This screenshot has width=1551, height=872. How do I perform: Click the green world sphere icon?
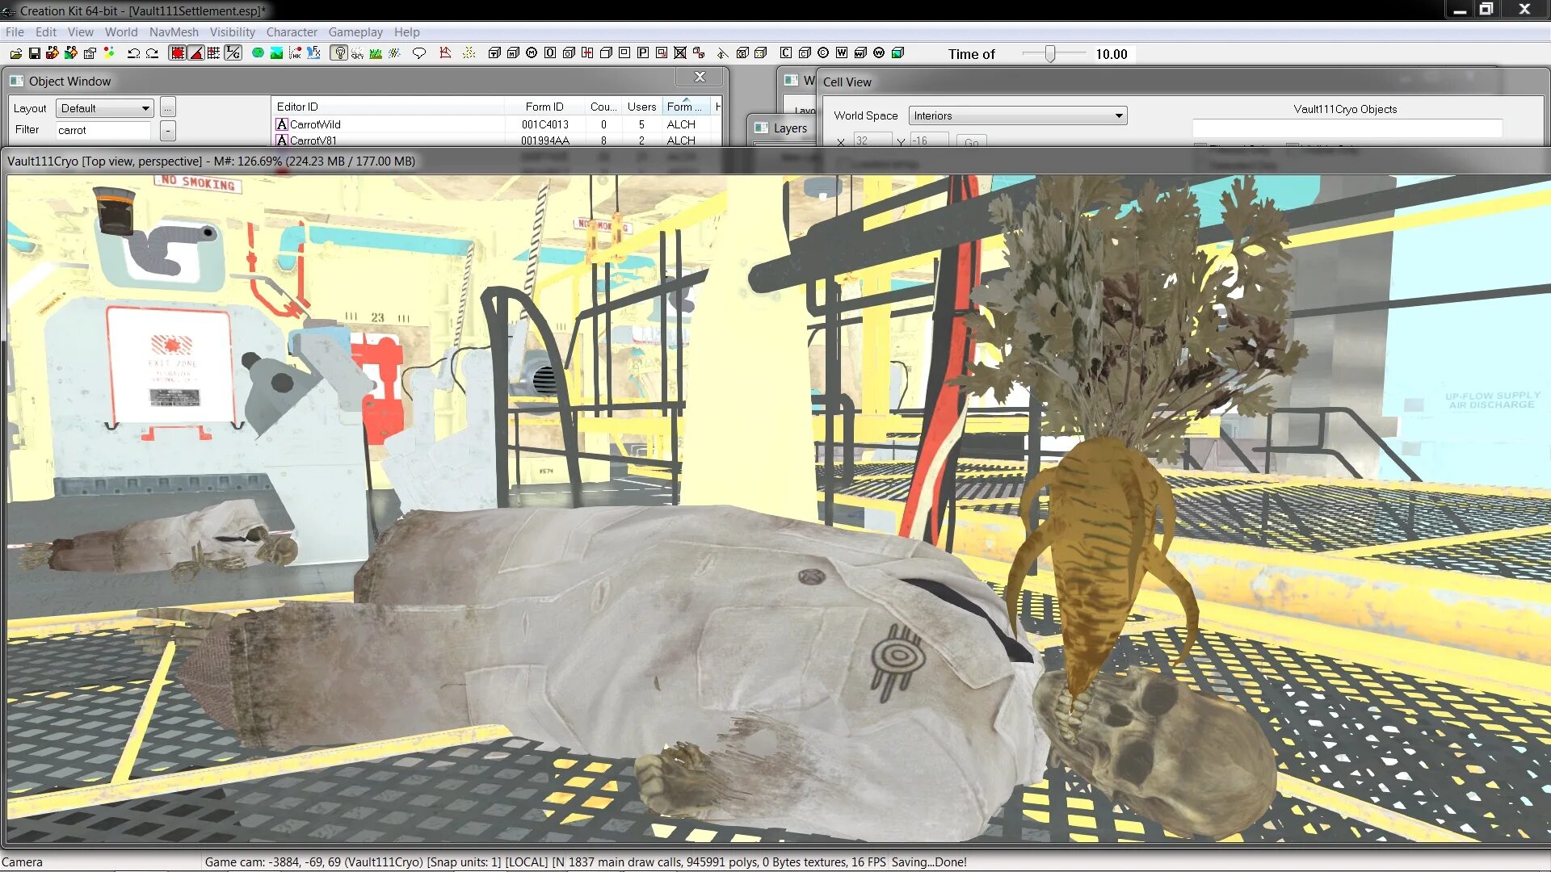click(x=258, y=53)
